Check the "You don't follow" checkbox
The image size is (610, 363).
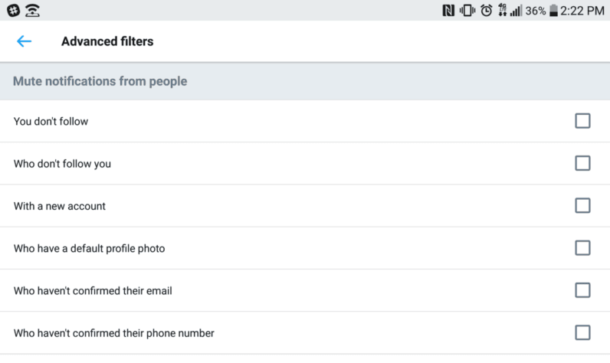[582, 121]
